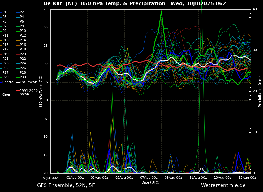This screenshot has width=263, height=192.
Task: Click the 15Aug 00z date label
Action: pos(247,177)
